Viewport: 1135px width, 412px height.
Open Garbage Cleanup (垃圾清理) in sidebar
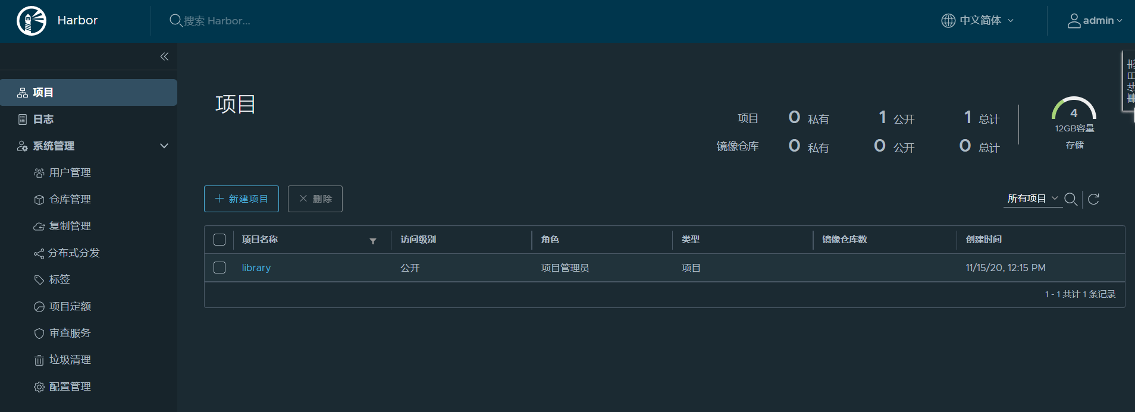pyautogui.click(x=70, y=360)
